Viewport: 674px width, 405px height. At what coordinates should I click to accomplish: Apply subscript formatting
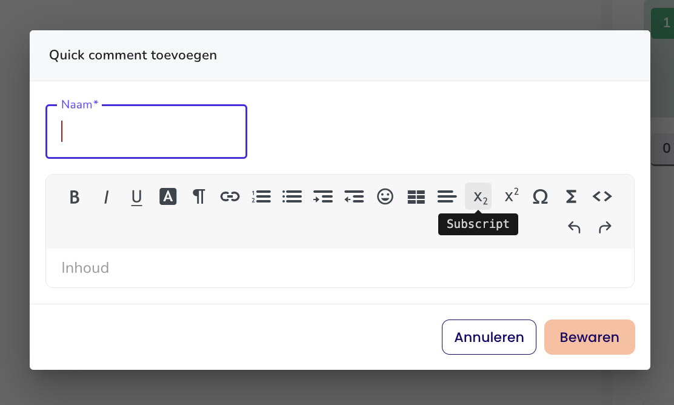tap(478, 196)
